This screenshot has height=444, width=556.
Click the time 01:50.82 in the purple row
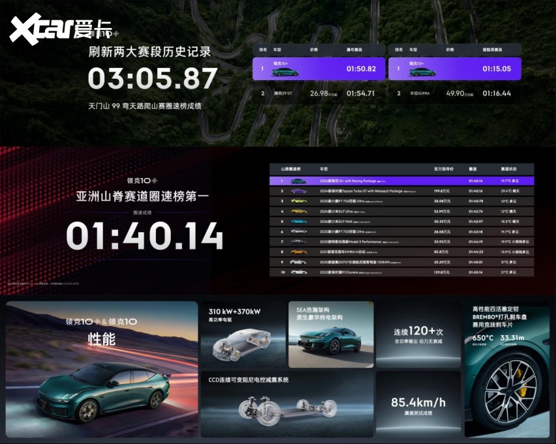361,68
